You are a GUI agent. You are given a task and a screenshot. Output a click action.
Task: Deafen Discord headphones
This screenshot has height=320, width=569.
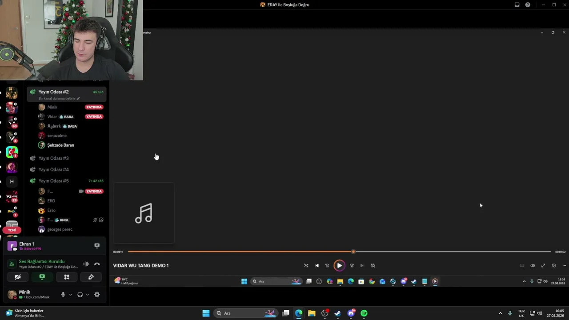click(80, 295)
